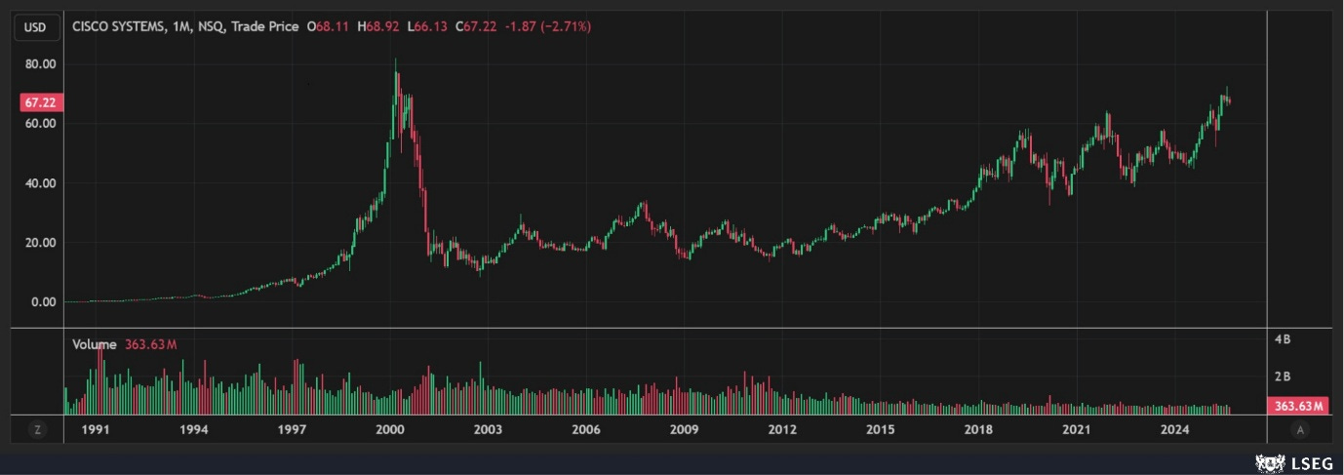Screen dimensions: 1344x475
Task: Click the 80.00 price axis label
Action: [40, 64]
